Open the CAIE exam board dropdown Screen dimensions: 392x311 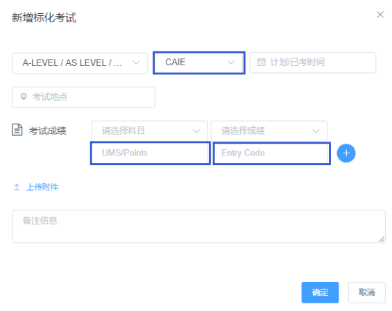pos(199,62)
